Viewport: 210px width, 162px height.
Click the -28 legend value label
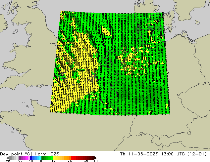click(x=7, y=161)
